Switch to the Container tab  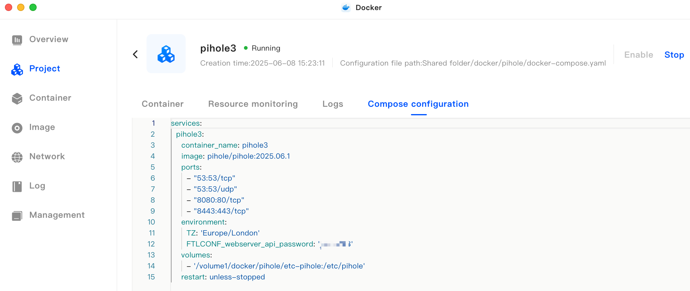(x=162, y=104)
